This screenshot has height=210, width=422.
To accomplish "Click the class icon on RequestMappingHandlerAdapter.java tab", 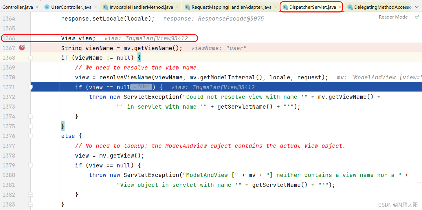I will tap(187, 7).
